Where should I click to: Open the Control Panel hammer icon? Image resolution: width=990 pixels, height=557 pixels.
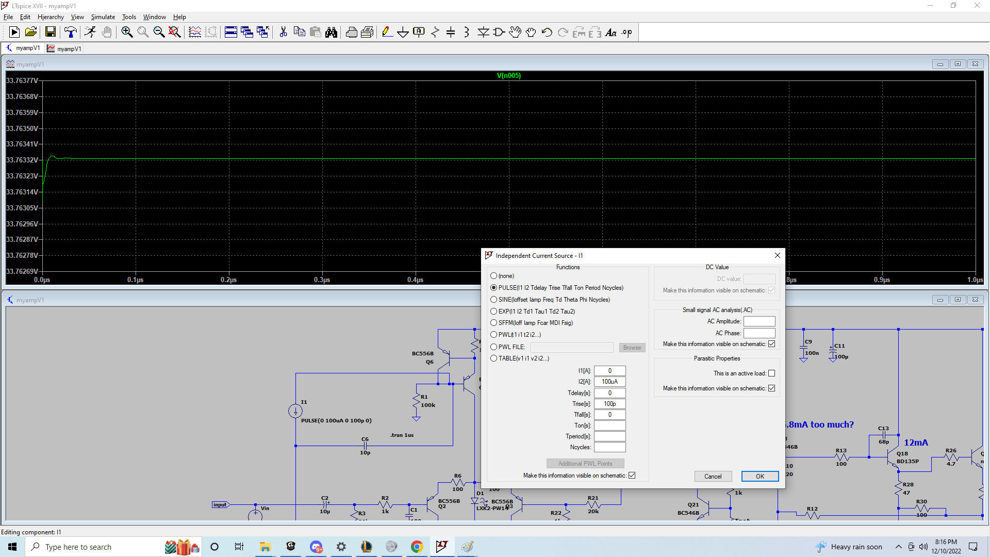tap(71, 32)
